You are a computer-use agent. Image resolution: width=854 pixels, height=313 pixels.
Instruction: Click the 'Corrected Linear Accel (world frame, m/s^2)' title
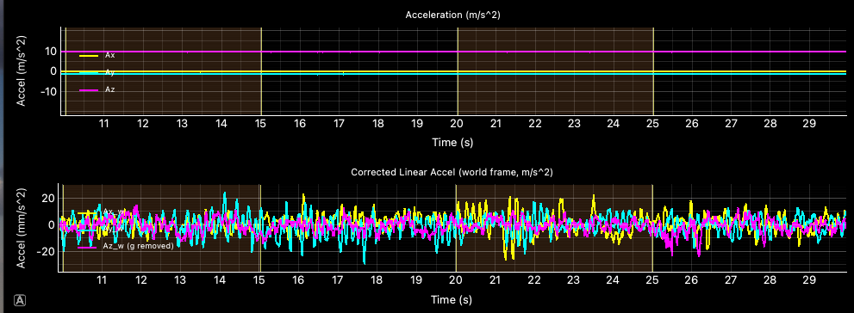coord(452,172)
